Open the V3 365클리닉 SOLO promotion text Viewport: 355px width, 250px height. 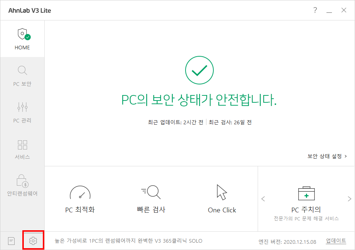tap(128, 241)
